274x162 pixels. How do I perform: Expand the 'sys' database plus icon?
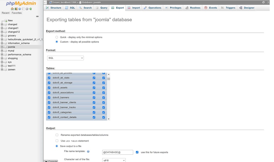pos(2,62)
